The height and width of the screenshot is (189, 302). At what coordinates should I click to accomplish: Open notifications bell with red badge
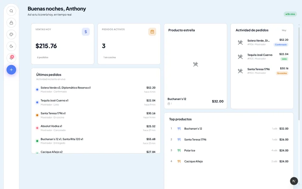tap(11, 58)
